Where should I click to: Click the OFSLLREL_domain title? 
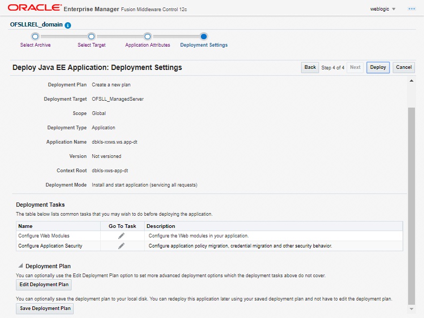pyautogui.click(x=36, y=24)
